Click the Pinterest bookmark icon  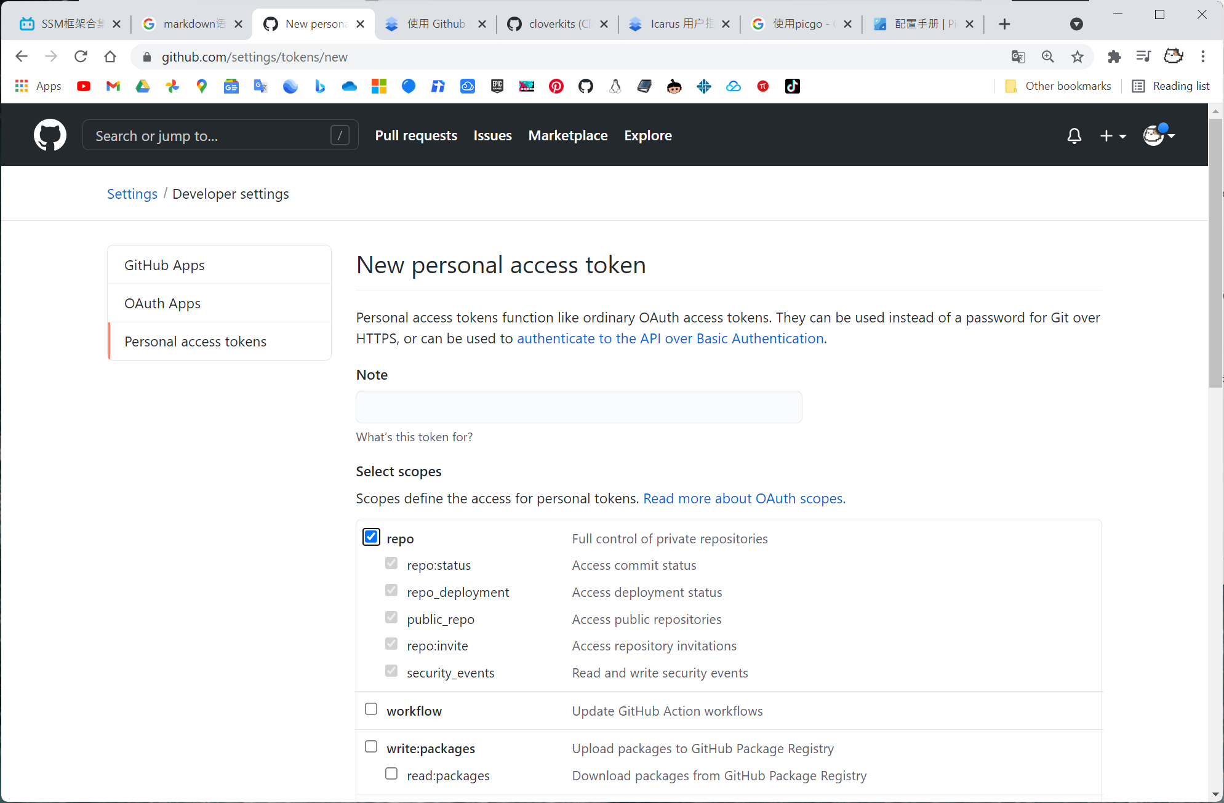pos(556,86)
